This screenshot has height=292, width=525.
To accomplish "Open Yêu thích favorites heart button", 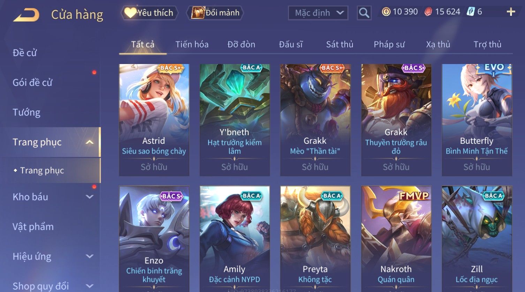I will pyautogui.click(x=149, y=13).
